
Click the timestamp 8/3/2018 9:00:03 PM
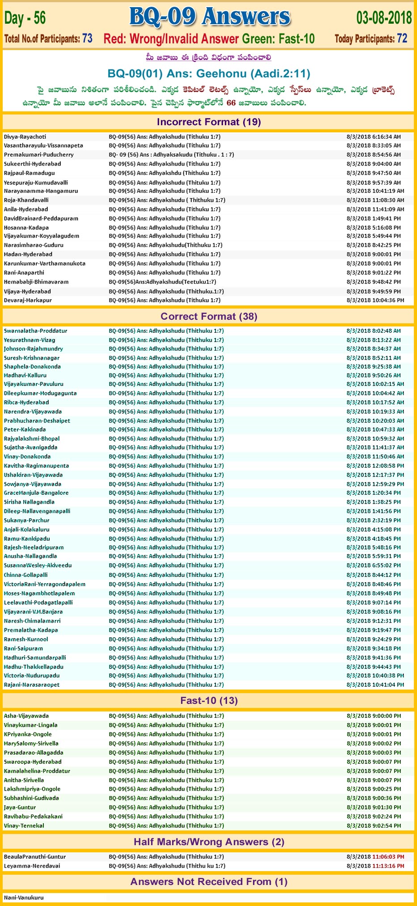(374, 753)
